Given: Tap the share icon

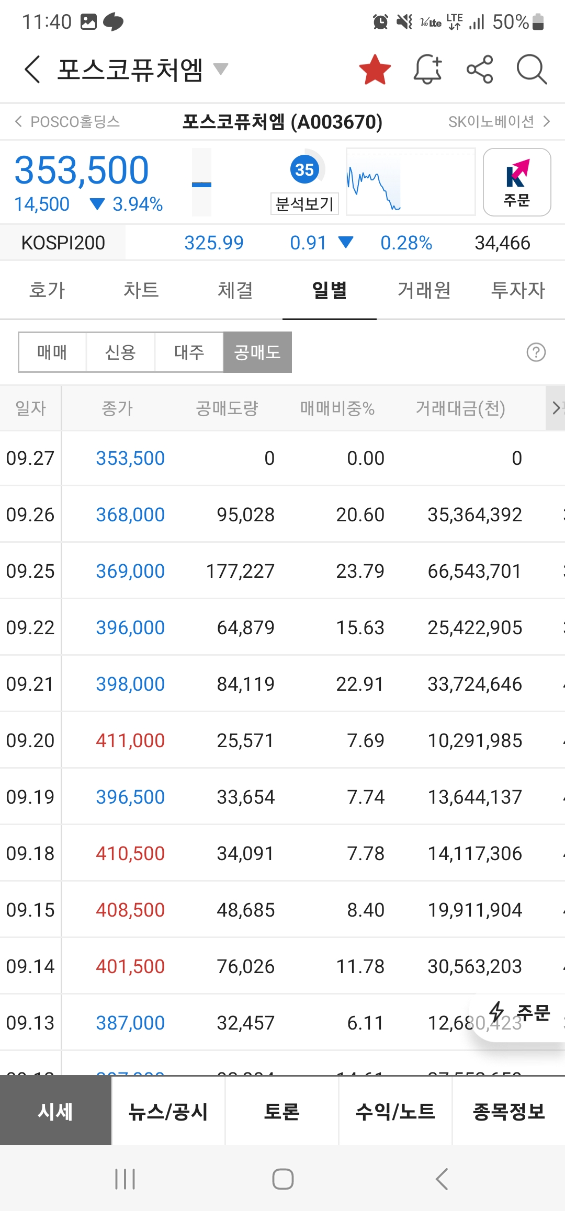Looking at the screenshot, I should [480, 69].
